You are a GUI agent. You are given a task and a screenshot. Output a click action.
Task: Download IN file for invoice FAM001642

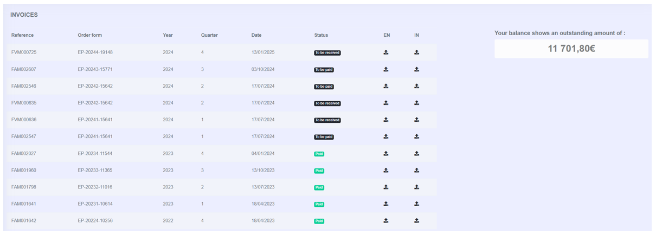(x=416, y=221)
